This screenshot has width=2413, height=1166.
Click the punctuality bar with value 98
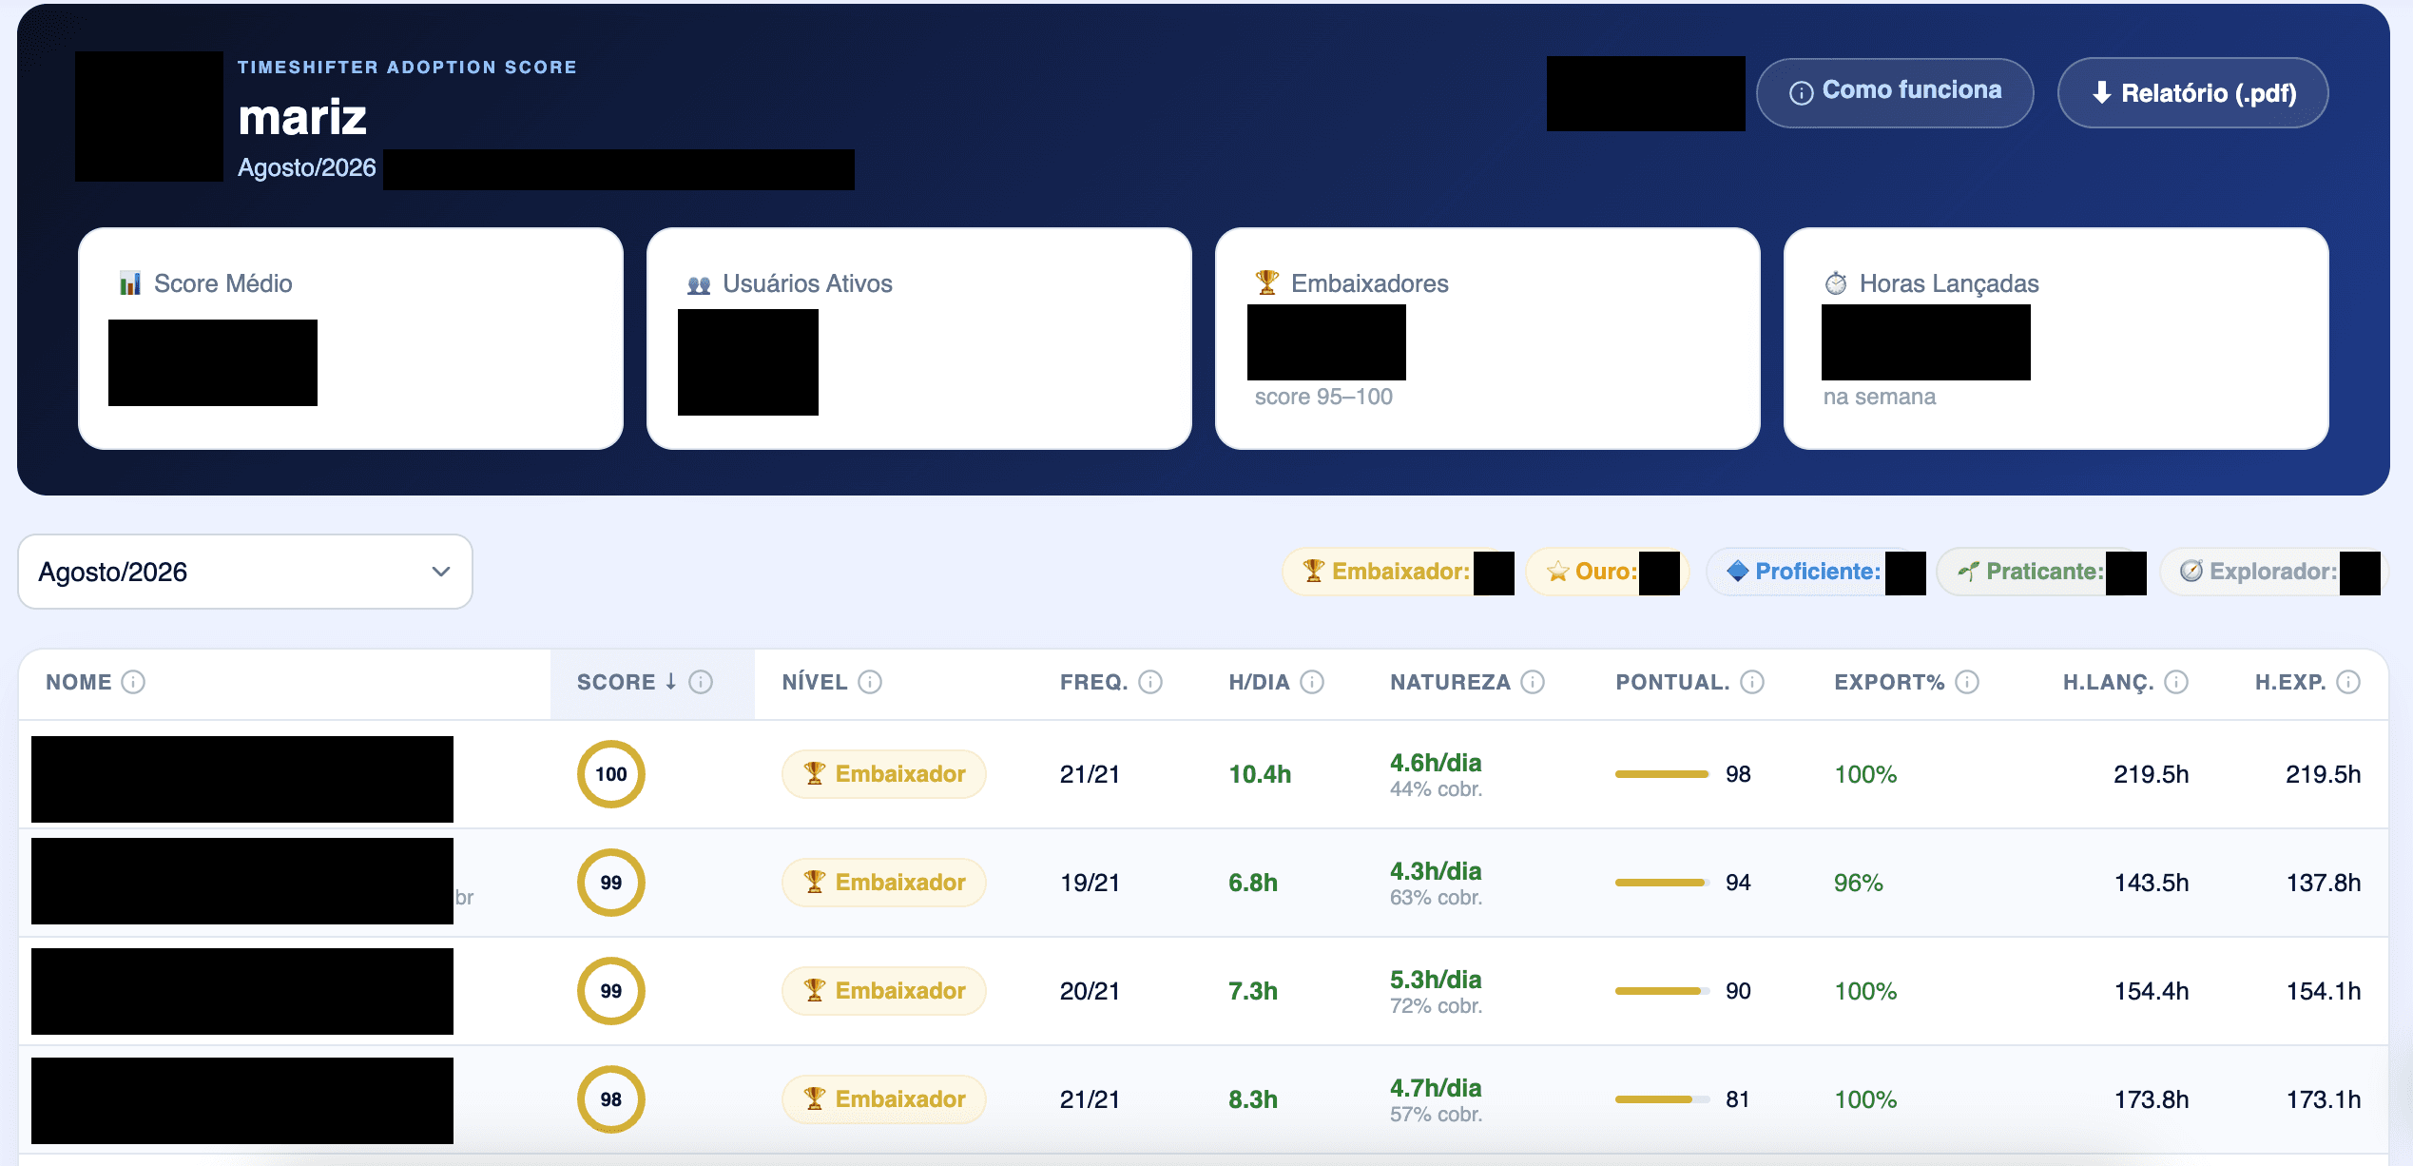pos(1662,774)
